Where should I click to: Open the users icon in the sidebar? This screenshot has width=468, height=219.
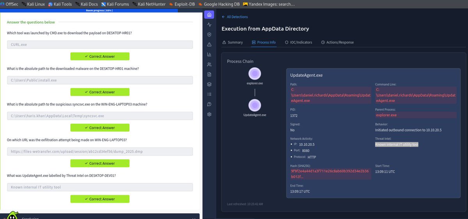[x=209, y=64]
